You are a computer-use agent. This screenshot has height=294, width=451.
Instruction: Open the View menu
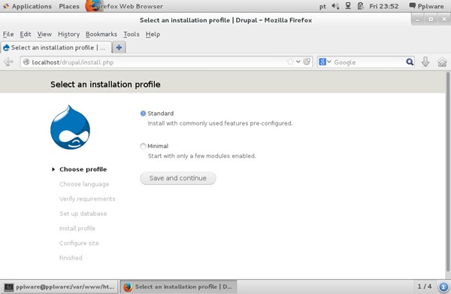coord(44,35)
